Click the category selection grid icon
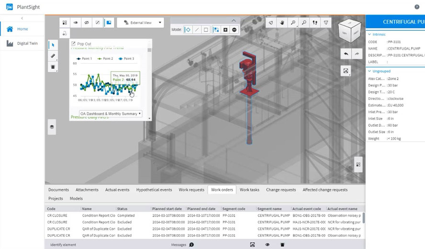The image size is (425, 249). click(x=65, y=23)
